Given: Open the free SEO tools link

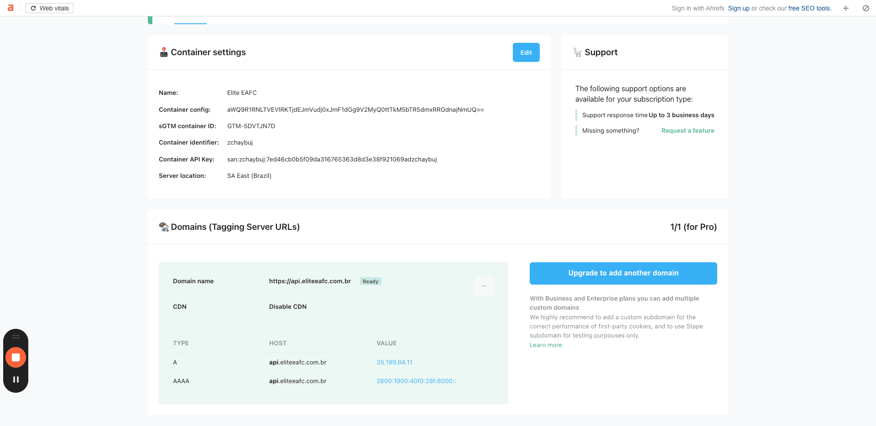Looking at the screenshot, I should (x=810, y=8).
